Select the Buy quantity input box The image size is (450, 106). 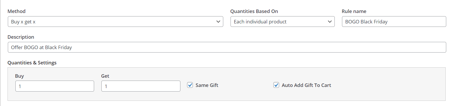point(55,86)
